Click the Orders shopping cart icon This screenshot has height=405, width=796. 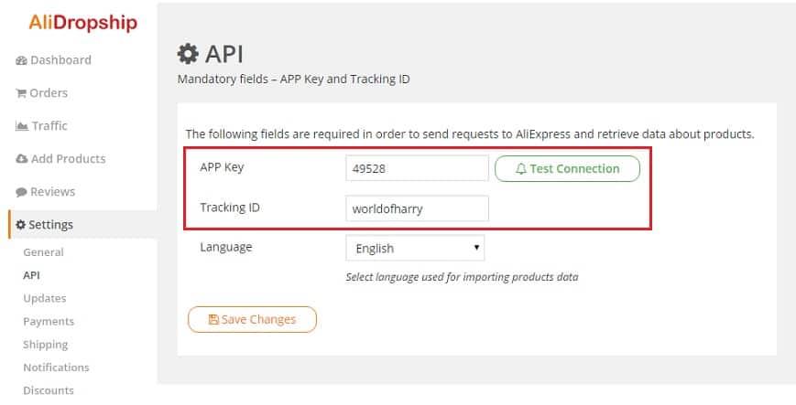click(x=21, y=93)
